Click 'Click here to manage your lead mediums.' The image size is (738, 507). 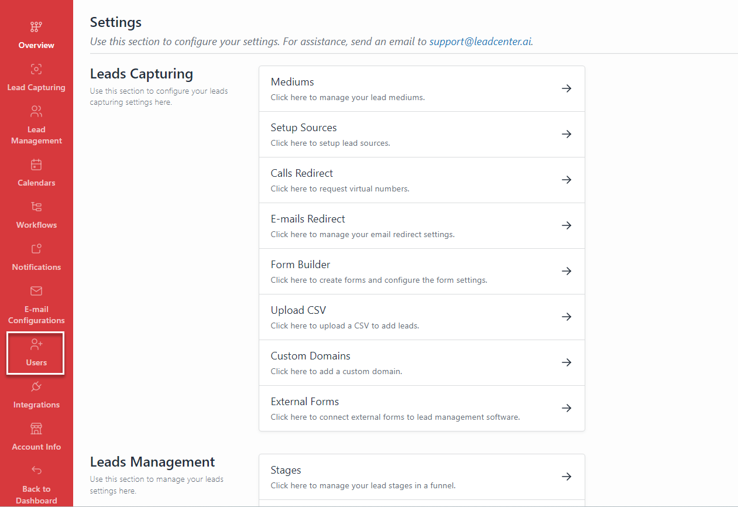348,98
